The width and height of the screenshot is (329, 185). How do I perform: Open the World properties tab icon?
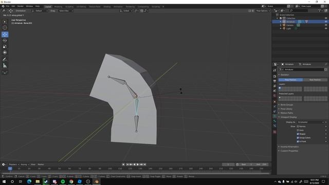pos(275,96)
